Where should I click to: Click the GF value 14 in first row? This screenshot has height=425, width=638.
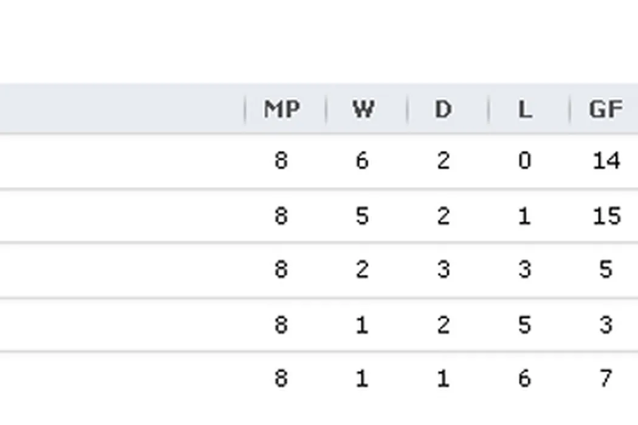(606, 161)
